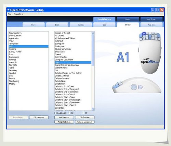Click the function list scrollbar thumb
The width and height of the screenshot is (171, 146).
(93, 50)
